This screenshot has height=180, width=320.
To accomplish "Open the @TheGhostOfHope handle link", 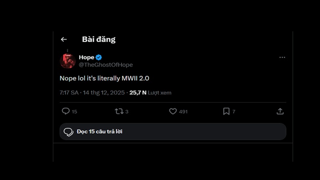I will tap(106, 65).
